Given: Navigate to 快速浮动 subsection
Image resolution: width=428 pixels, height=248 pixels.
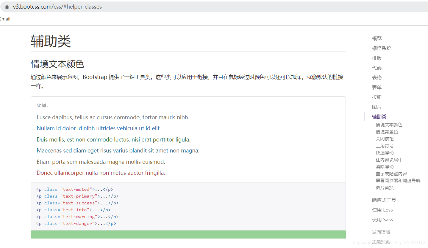Looking at the screenshot, I should (x=385, y=152).
